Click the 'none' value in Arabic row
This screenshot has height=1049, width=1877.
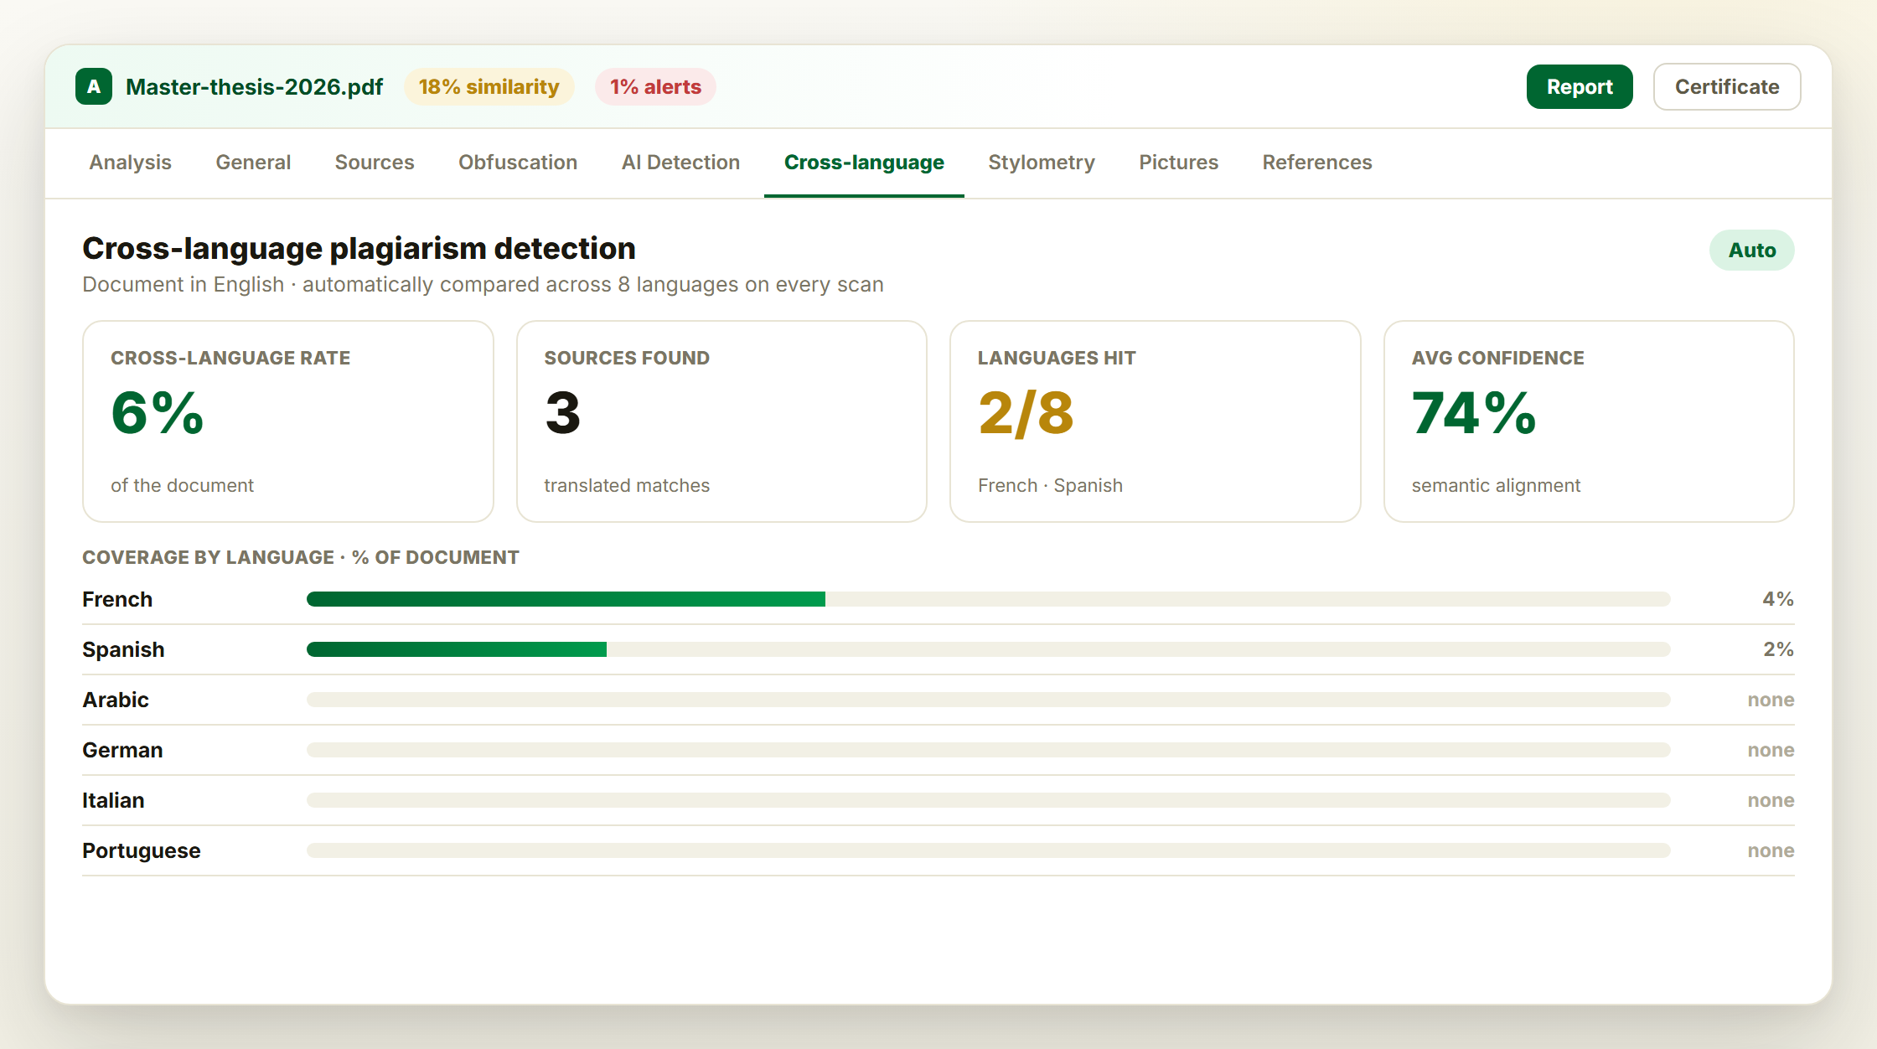tap(1771, 700)
